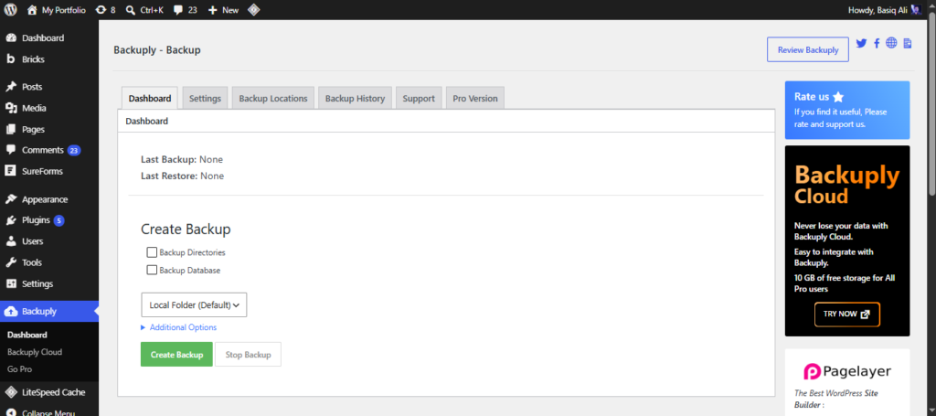Enable Backup Database checkbox

click(152, 270)
